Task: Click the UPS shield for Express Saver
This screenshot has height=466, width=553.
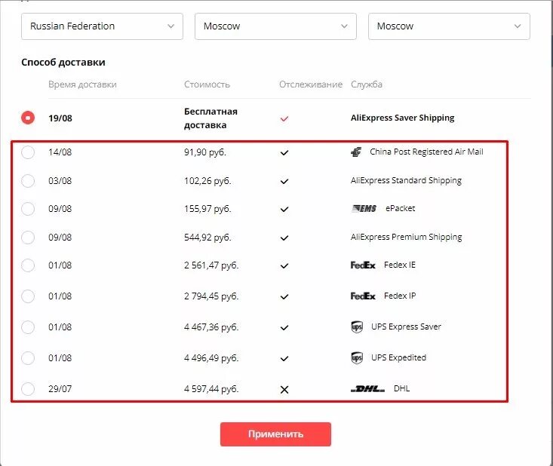Action: click(x=357, y=327)
